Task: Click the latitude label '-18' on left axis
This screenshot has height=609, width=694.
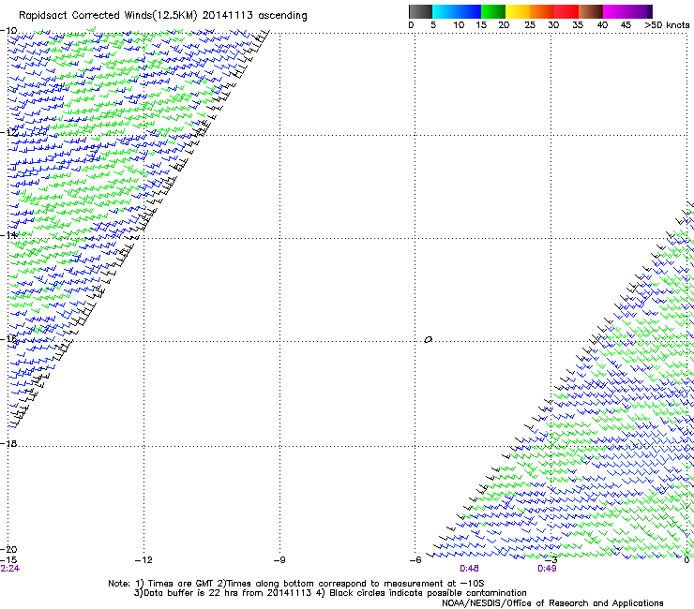Action: point(8,443)
